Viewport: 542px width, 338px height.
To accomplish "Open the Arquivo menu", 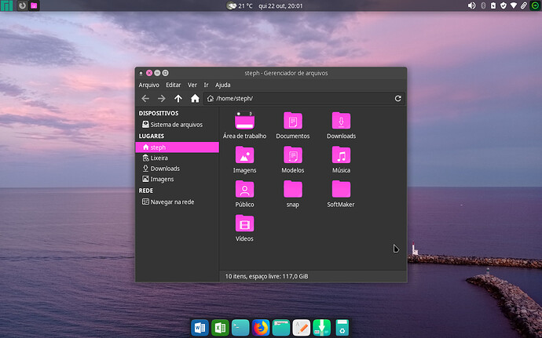I will pyautogui.click(x=149, y=85).
